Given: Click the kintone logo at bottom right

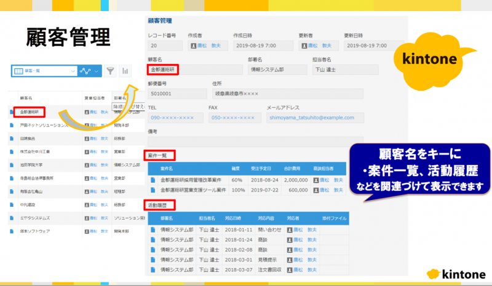Looking at the screenshot, I should (x=456, y=274).
